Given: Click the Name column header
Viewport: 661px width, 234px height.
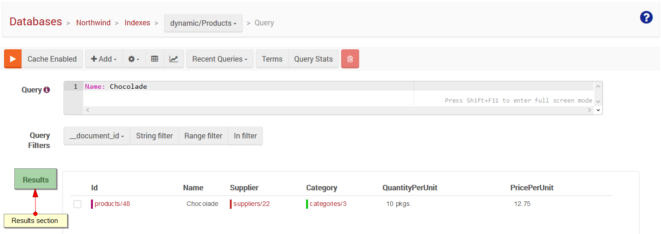Looking at the screenshot, I should pos(193,188).
